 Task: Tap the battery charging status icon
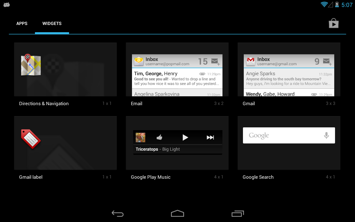pyautogui.click(x=337, y=4)
